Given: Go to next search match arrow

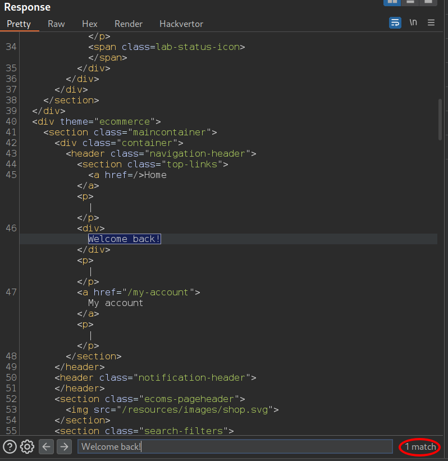Looking at the screenshot, I should coord(65,447).
